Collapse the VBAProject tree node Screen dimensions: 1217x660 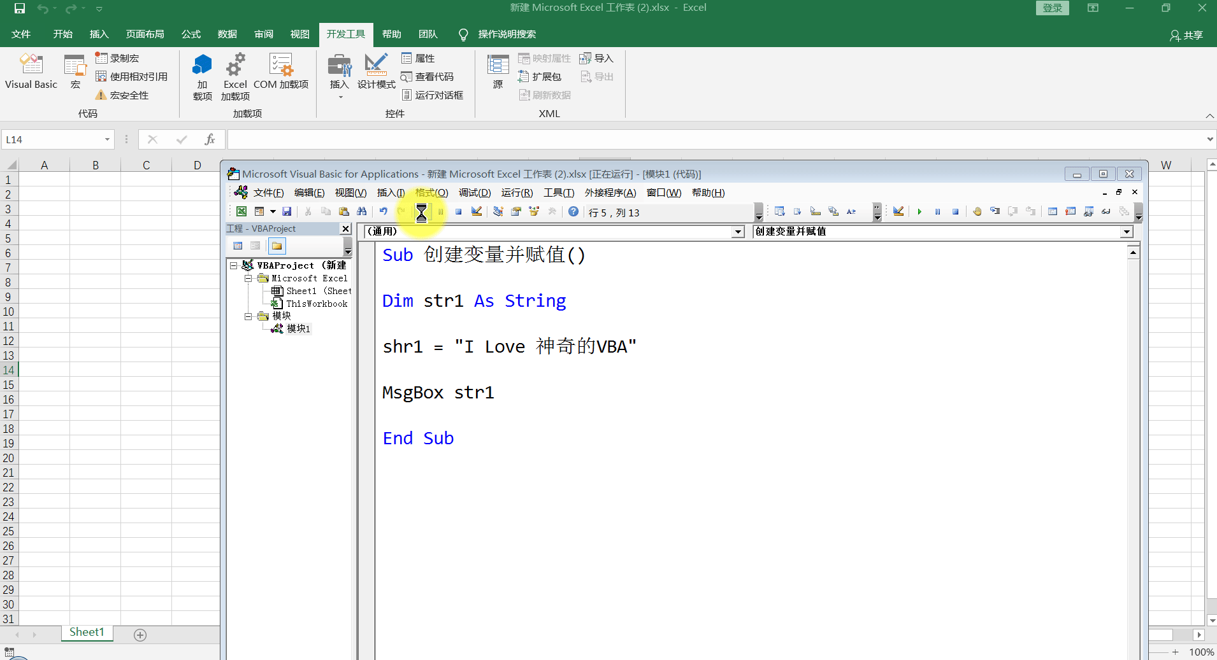pos(234,265)
